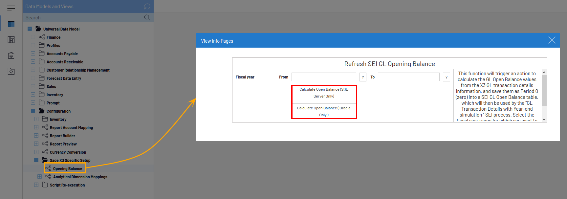Select the Data Models sidebar icon

click(x=11, y=24)
